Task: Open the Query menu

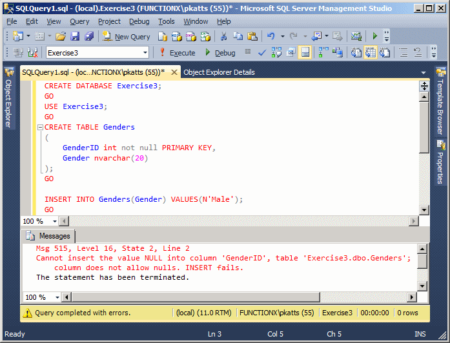Action: [79, 21]
